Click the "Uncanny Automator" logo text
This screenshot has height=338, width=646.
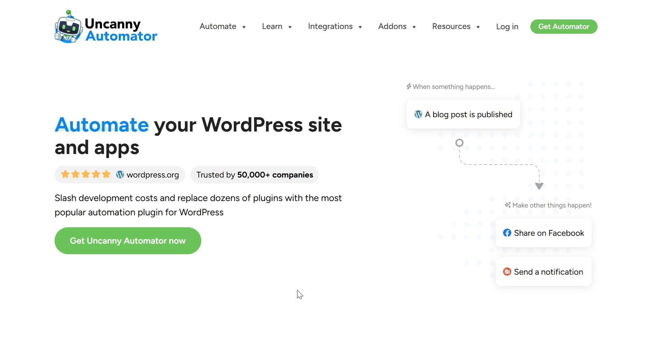(x=121, y=30)
